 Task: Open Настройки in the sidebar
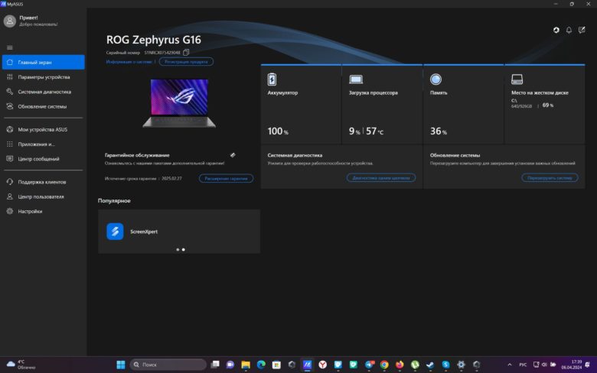[x=44, y=212]
